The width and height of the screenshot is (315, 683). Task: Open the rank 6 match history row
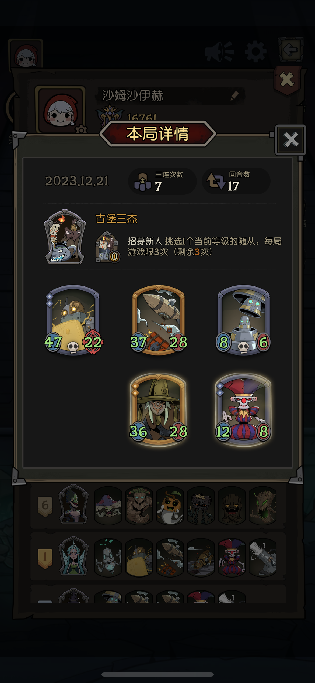(x=158, y=505)
